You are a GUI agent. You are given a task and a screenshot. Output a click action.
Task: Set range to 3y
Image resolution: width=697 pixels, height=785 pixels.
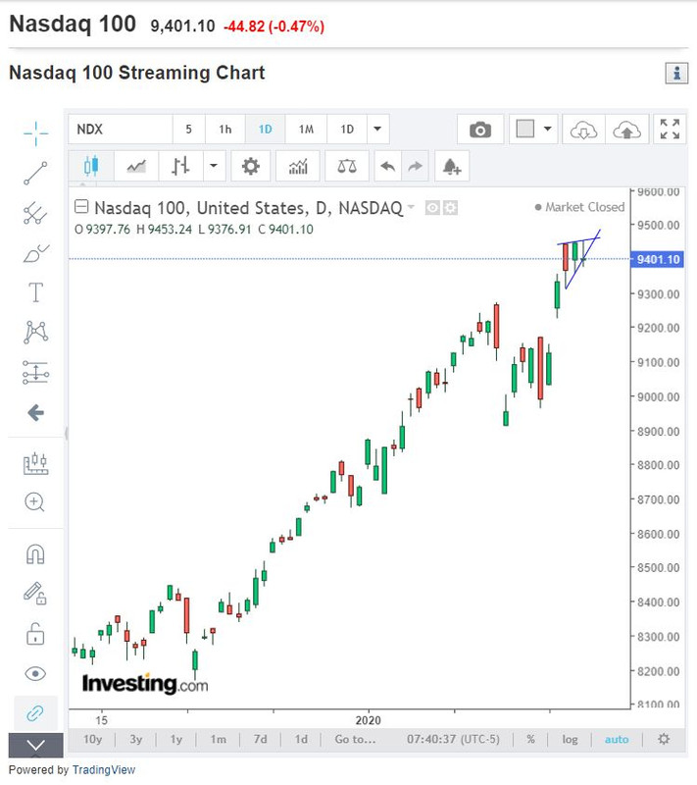[136, 739]
